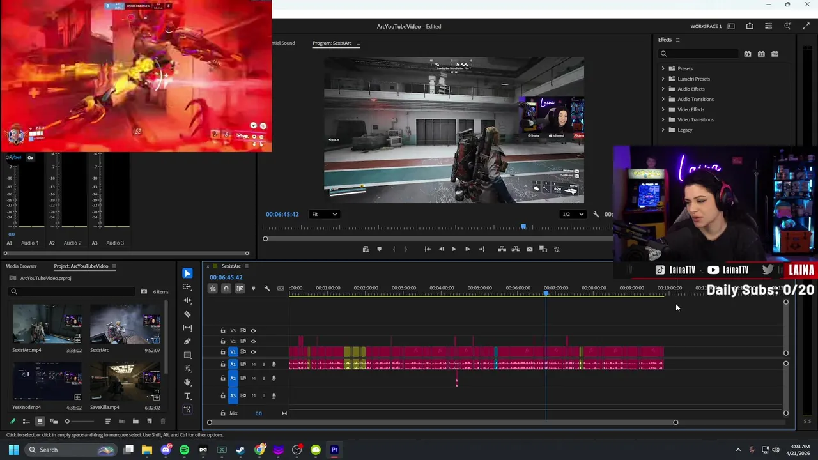Open the Effects panel menu

coord(677,40)
